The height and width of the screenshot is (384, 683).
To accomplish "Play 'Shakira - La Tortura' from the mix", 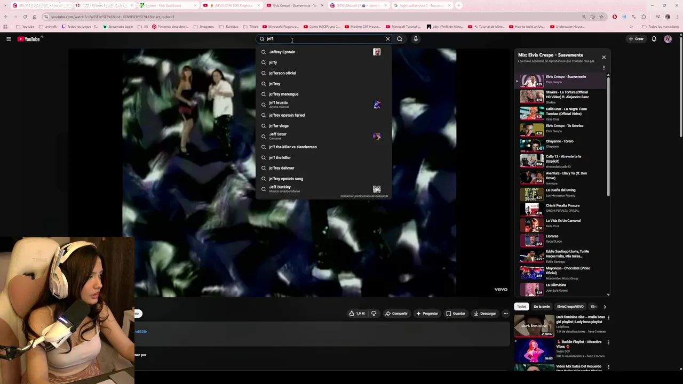I will pos(560,97).
